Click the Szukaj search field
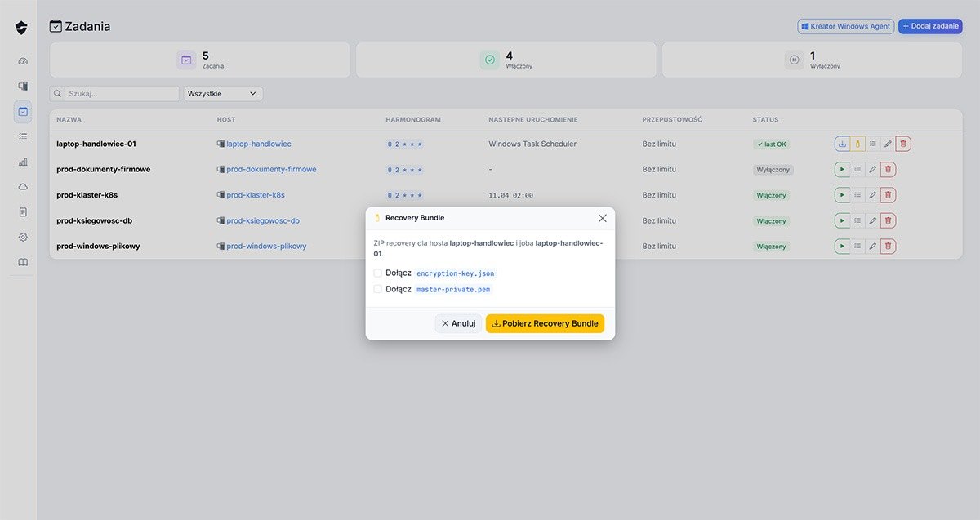Image resolution: width=980 pixels, height=520 pixels. [x=121, y=94]
